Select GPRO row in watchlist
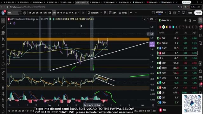The image size is (203, 114). pyautogui.click(x=177, y=78)
